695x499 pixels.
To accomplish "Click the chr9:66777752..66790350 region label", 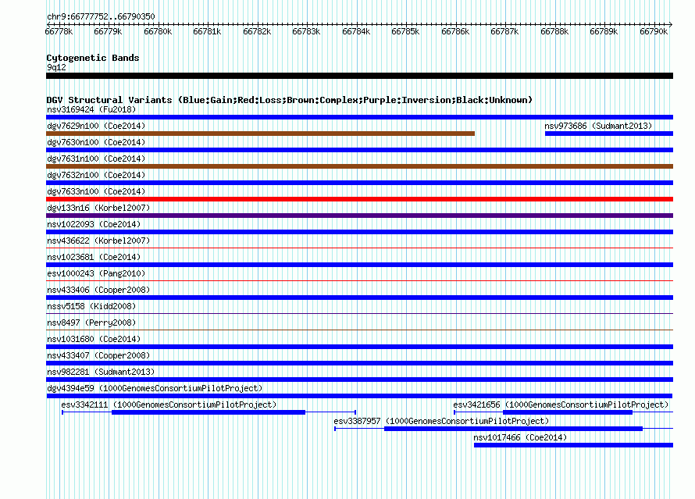I will tap(101, 16).
